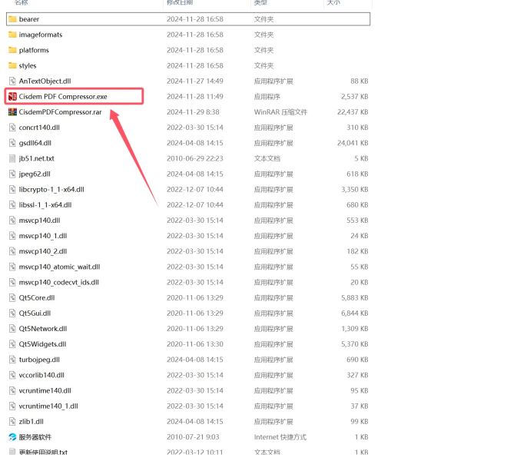Select the 更新使用说明.txt file
Image resolution: width=507 pixels, height=461 pixels.
(x=43, y=453)
